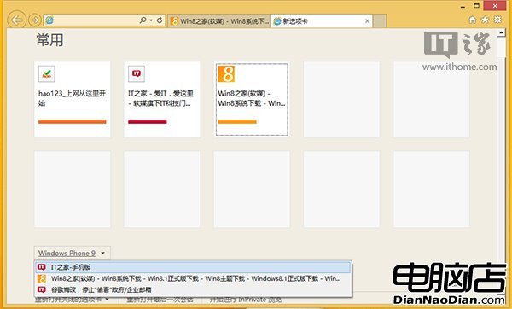This screenshot has width=512, height=309.
Task: Click the 重新打开最后一次会话 link
Action: pyautogui.click(x=160, y=300)
